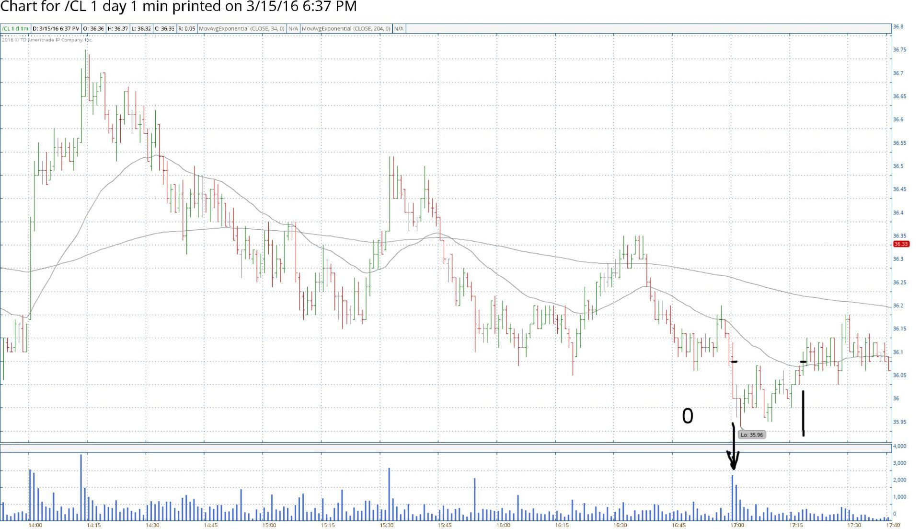Click the Open price O: 36.36 field
This screenshot has width=920, height=529.
93,29
